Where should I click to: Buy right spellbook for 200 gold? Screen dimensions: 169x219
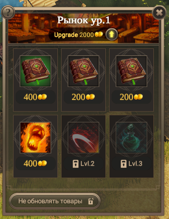(x=131, y=97)
